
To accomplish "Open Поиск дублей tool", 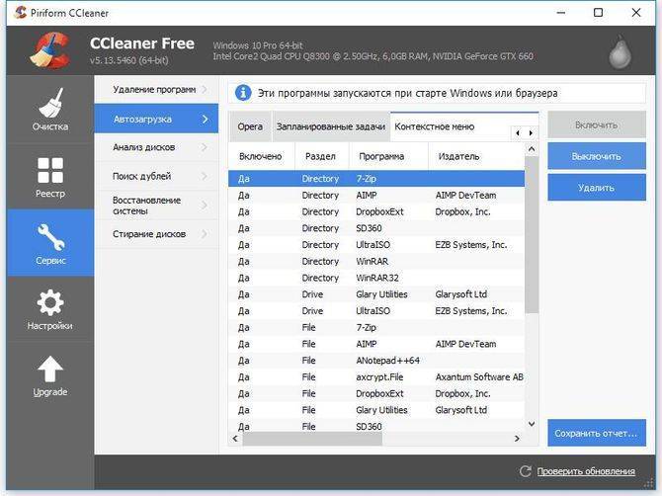I will point(156,176).
